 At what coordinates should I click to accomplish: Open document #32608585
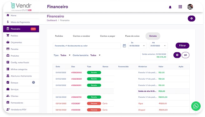(x=77, y=73)
